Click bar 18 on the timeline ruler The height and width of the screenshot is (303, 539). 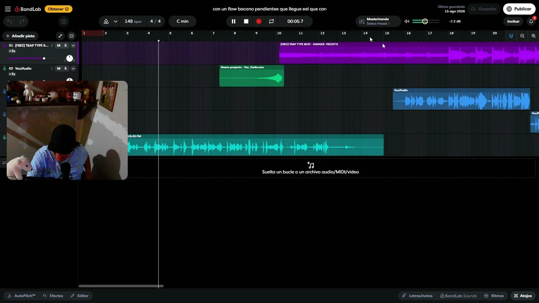coord(451,33)
